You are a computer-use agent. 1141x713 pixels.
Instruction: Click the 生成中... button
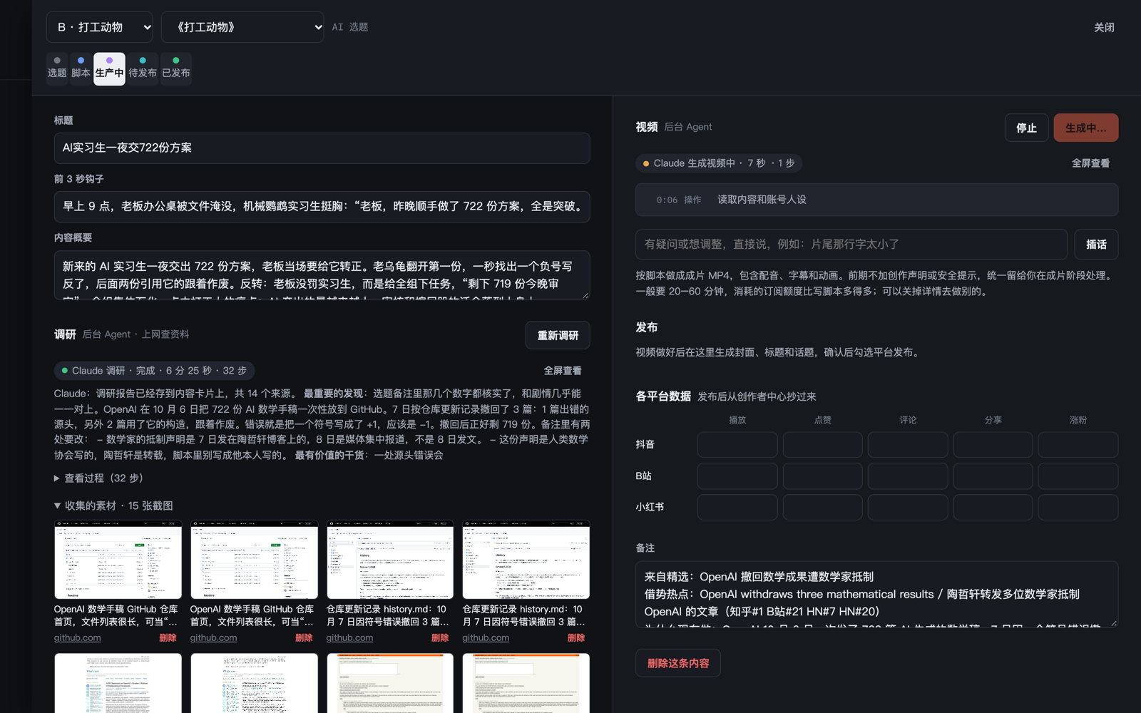coord(1086,128)
